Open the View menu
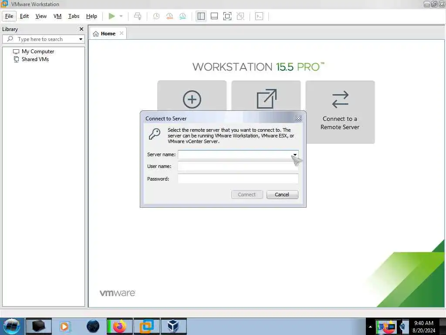This screenshot has width=446, height=335. pyautogui.click(x=41, y=16)
